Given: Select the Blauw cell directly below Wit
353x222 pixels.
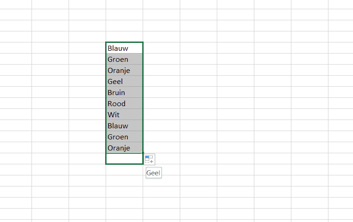Looking at the screenshot, I should tap(124, 126).
